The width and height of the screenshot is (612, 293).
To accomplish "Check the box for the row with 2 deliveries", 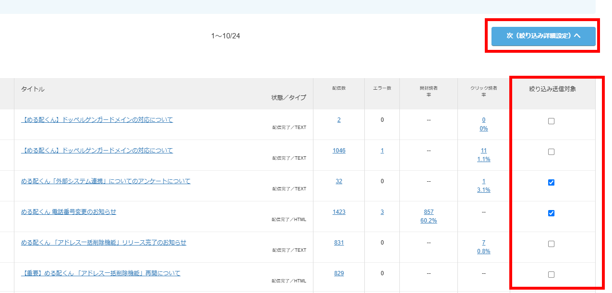I will (x=551, y=121).
